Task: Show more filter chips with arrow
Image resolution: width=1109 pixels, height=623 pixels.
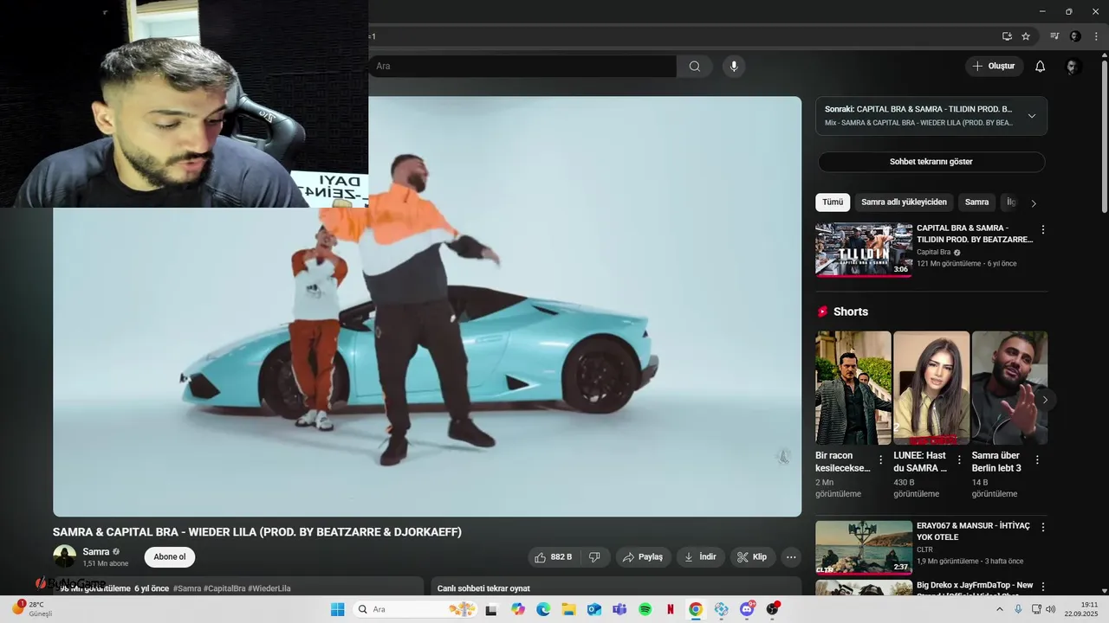Action: click(1033, 203)
